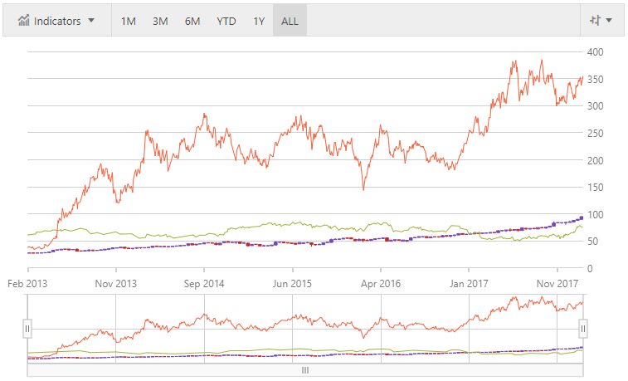
Task: Expand the Indicators dropdown arrow
Action: (91, 21)
